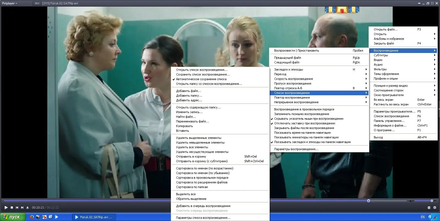Click the seek bar position handle
This screenshot has width=440, height=221.
[x=369, y=201]
